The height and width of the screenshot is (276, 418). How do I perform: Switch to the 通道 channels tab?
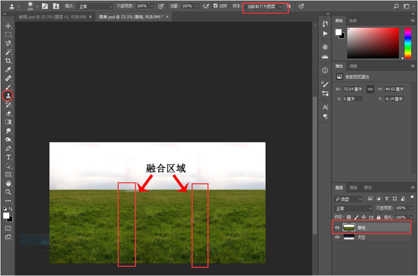tap(353, 188)
